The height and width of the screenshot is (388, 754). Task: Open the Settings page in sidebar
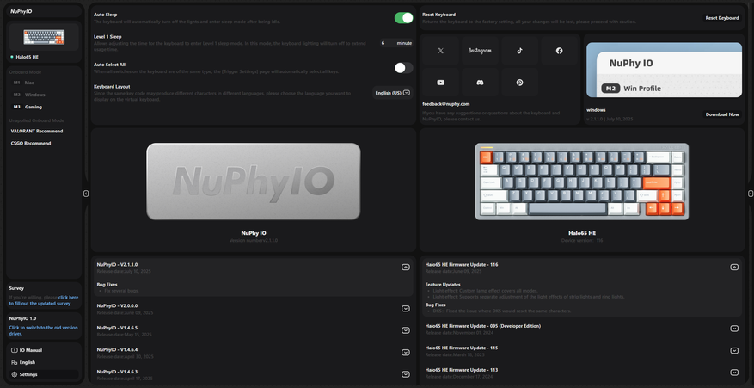pos(44,374)
